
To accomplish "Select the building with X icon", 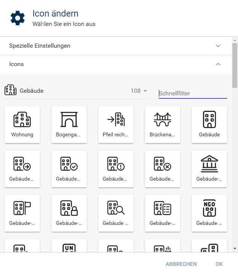I will click(x=163, y=169).
